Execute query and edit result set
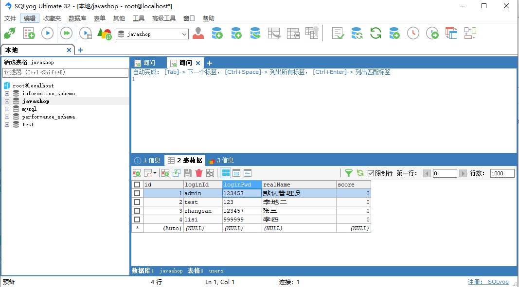 point(86,34)
